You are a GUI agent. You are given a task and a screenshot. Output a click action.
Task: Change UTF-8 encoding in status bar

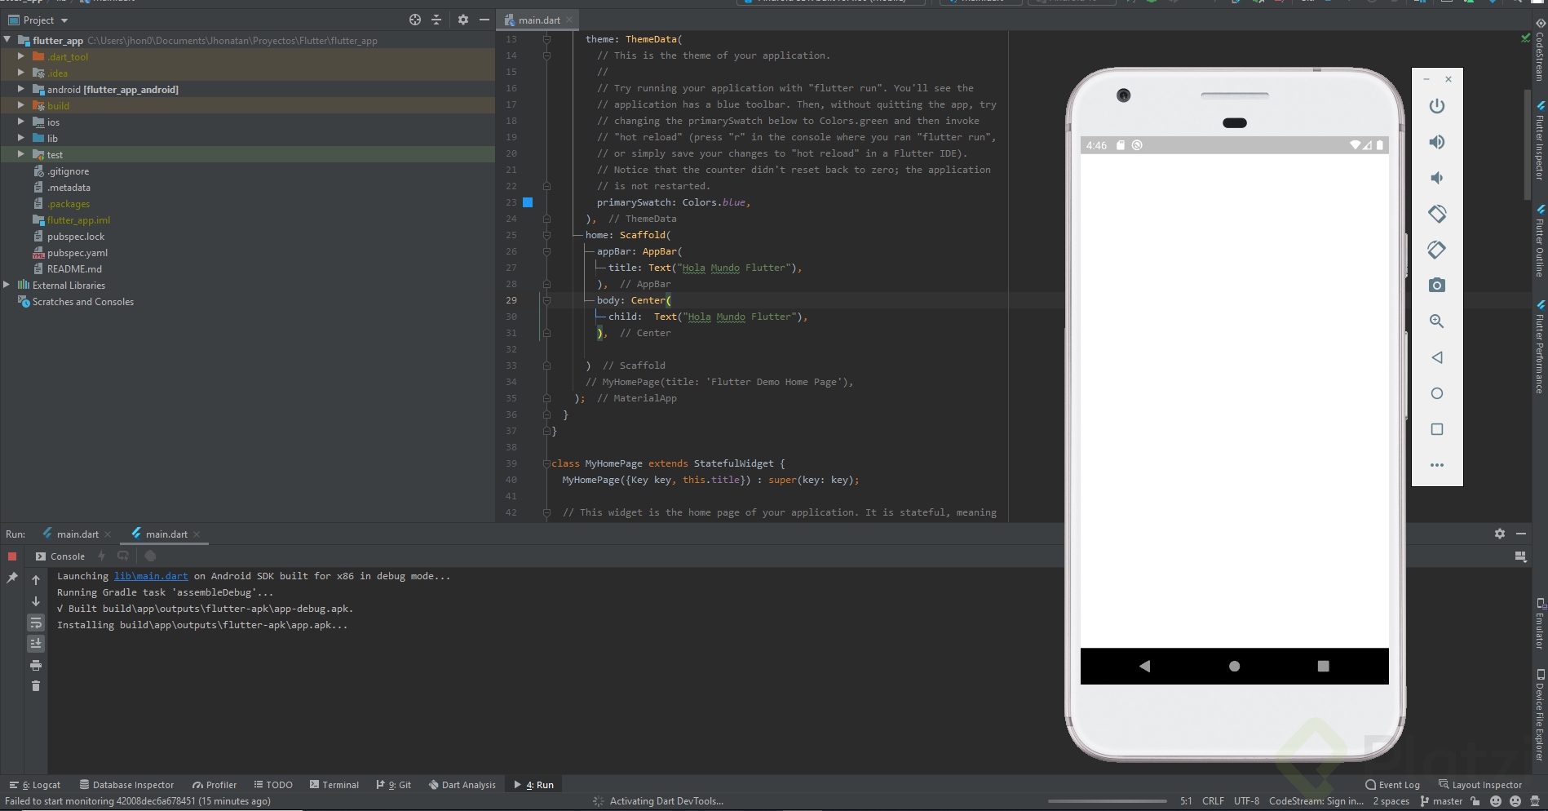[1246, 801]
